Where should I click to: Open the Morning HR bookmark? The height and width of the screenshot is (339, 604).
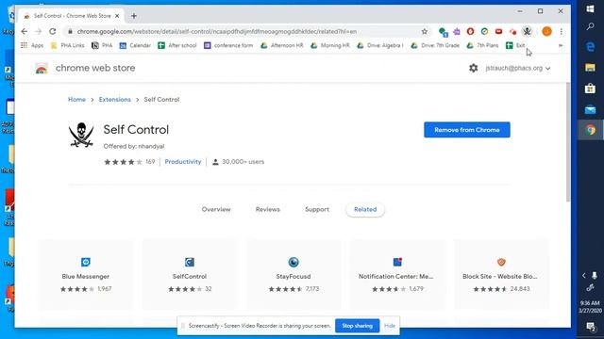point(330,45)
